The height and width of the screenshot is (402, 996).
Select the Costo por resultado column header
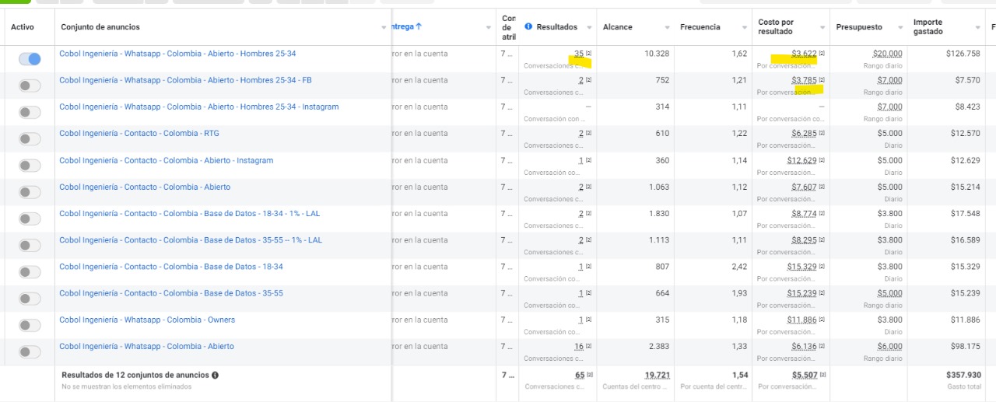[776, 27]
